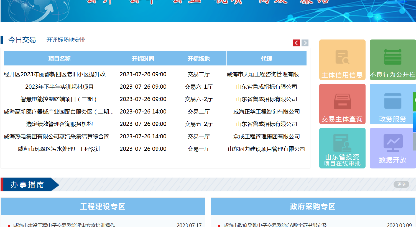416x227 pixels.
Task: Switch to the 今日交易 tab
Action: click(x=22, y=40)
